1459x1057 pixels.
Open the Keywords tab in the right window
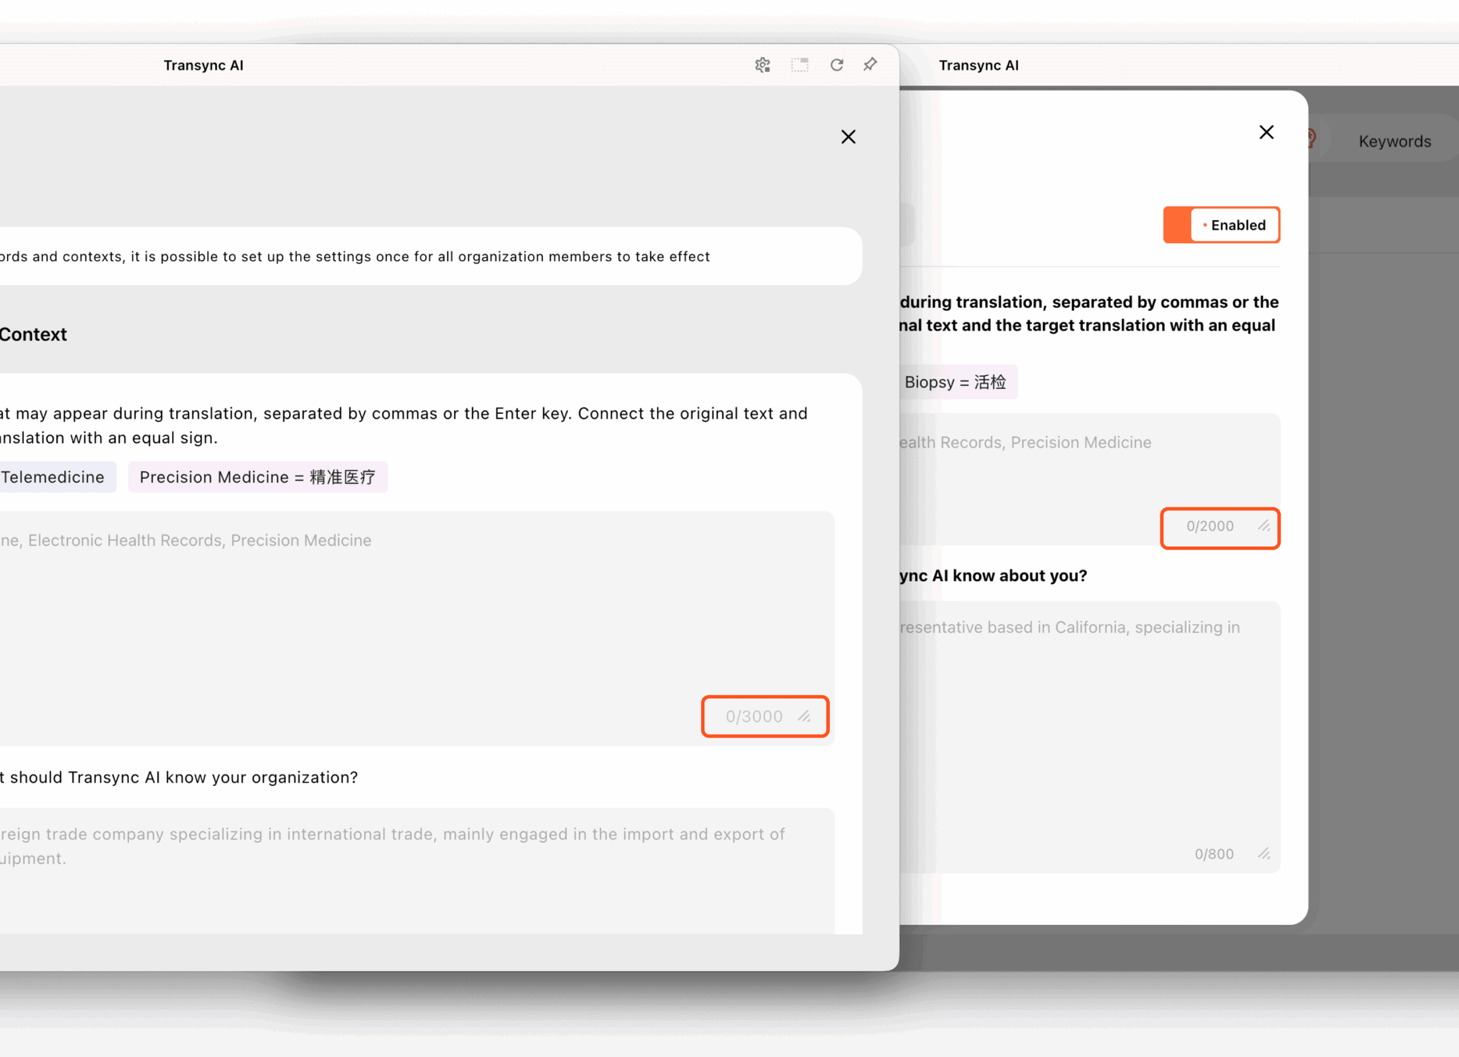tap(1395, 141)
